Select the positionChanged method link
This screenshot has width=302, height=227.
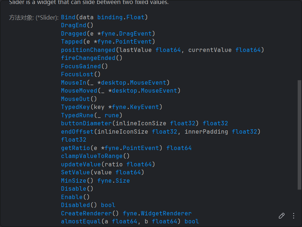88,50
